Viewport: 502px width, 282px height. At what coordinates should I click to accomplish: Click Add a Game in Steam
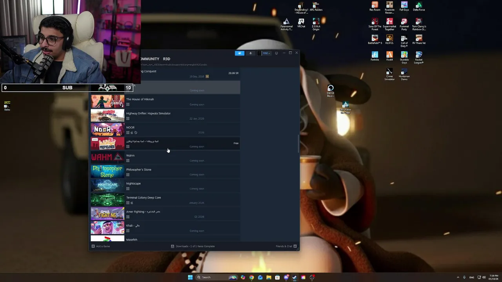point(101,246)
